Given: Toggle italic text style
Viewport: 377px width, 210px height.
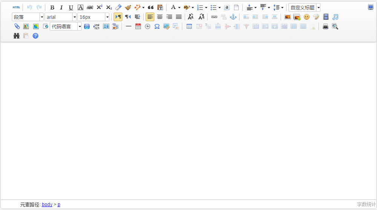Looking at the screenshot, I should (x=61, y=8).
